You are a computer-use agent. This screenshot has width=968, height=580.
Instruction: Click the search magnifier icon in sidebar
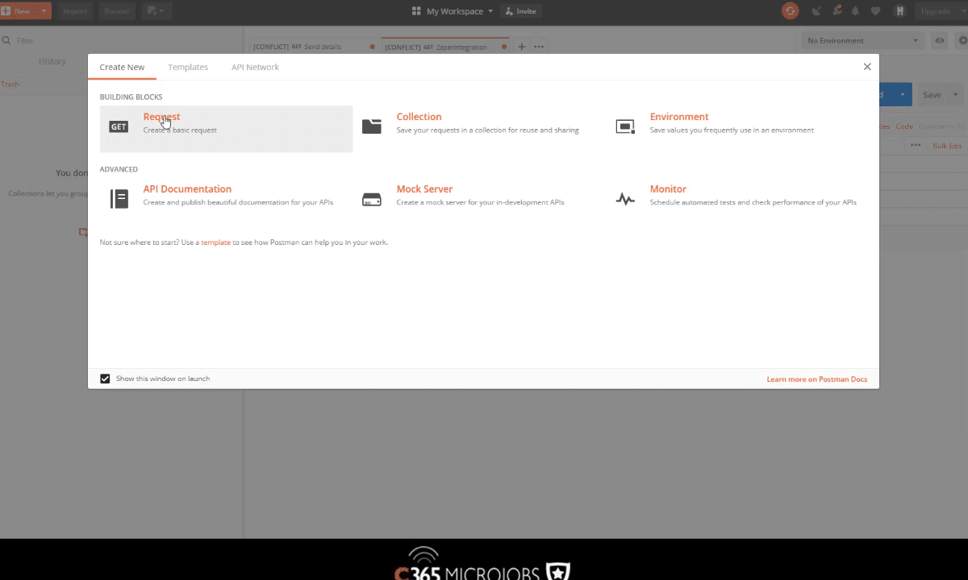[x=6, y=40]
